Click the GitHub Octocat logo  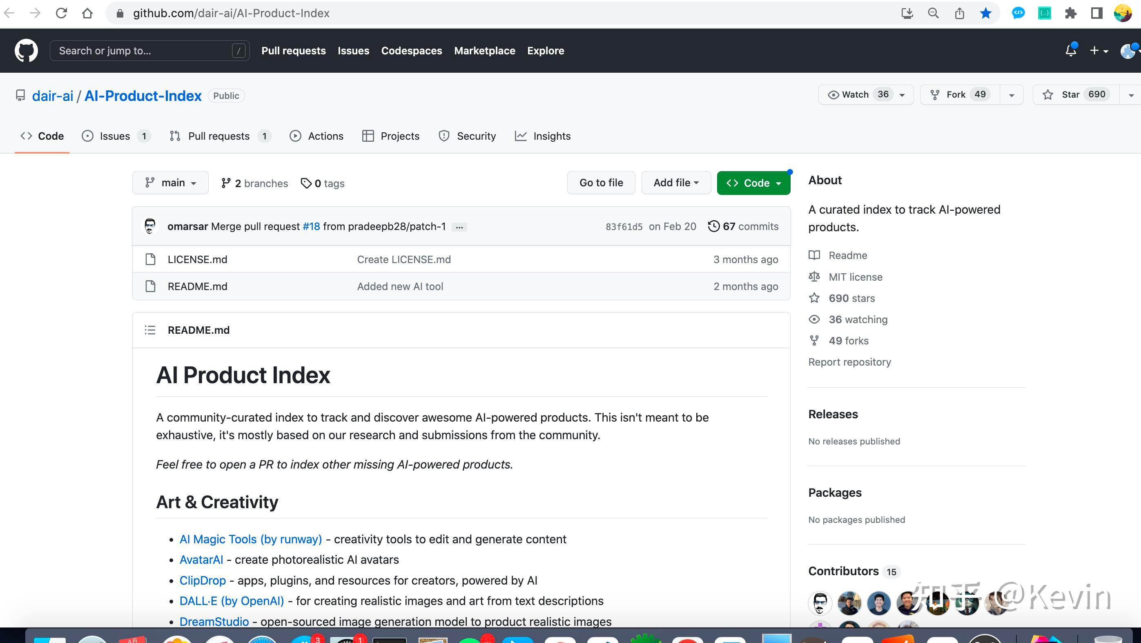[26, 51]
